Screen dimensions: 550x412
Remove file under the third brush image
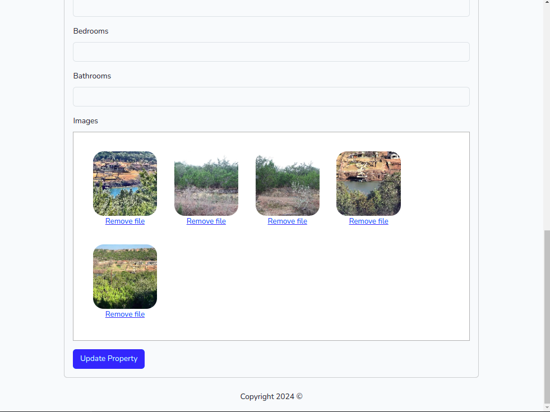(x=287, y=221)
